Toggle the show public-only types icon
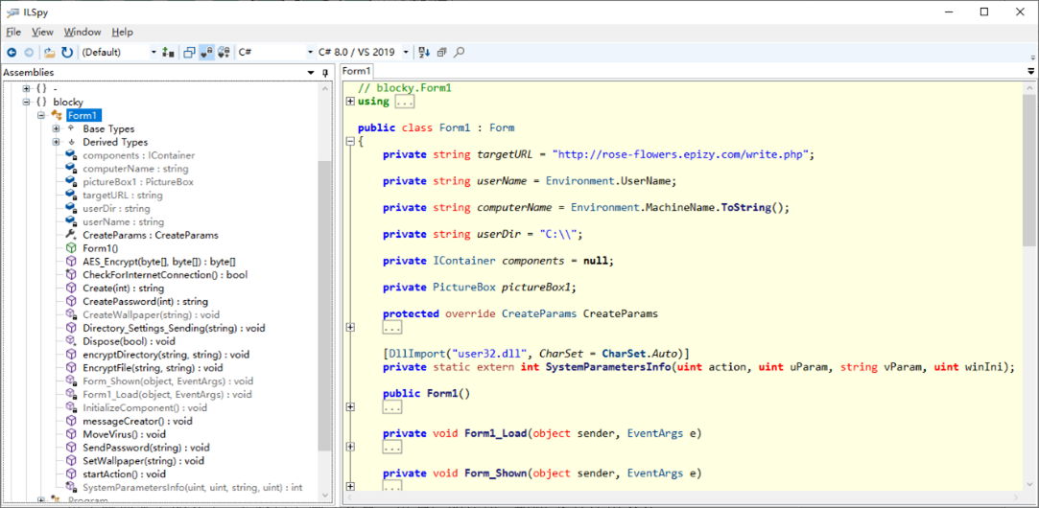 click(x=190, y=52)
